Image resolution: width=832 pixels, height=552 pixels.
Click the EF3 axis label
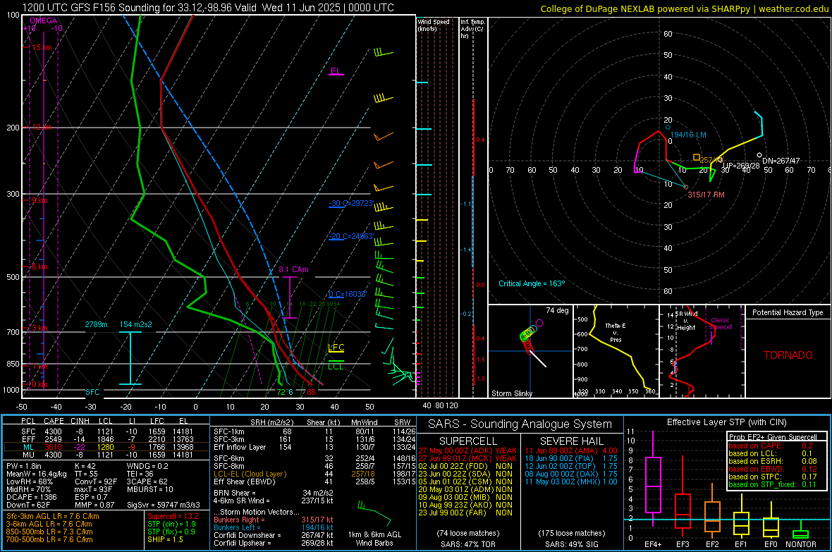point(683,544)
